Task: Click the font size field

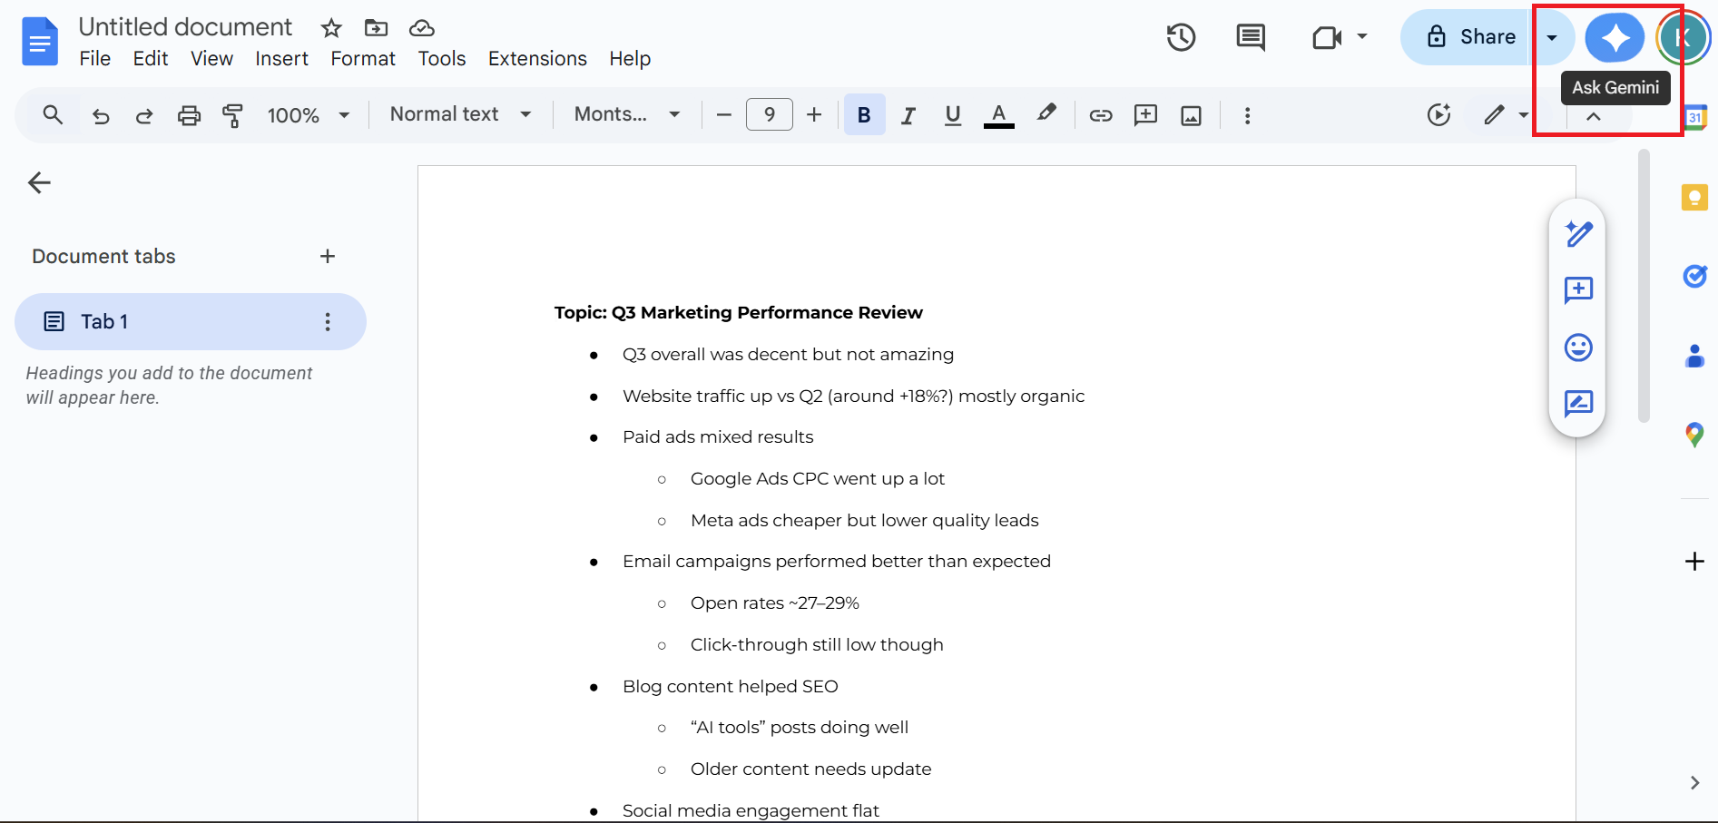Action: (x=769, y=114)
